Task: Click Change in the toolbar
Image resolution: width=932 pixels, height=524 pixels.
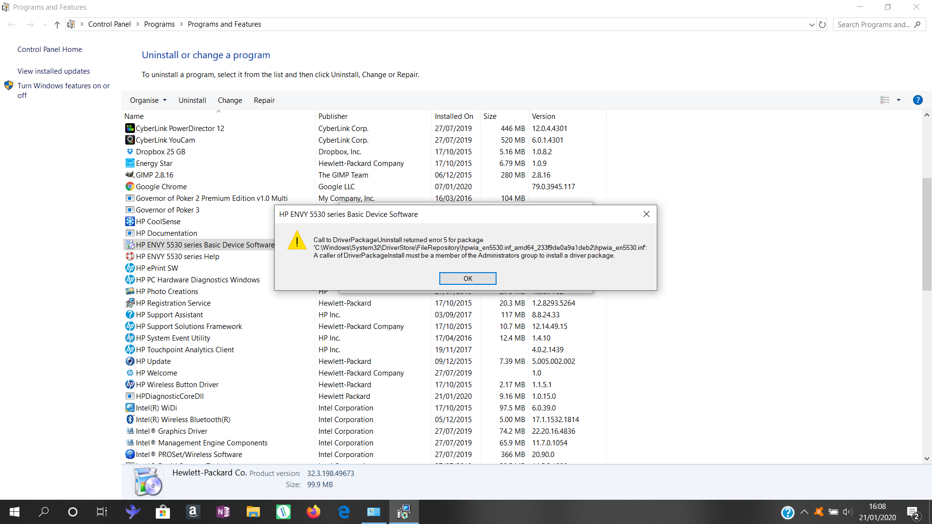Action: (230, 100)
